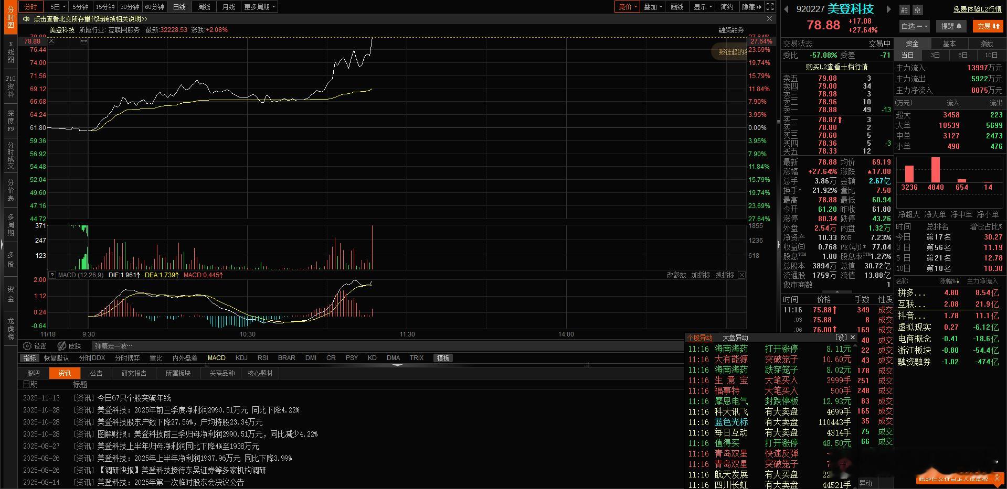Switch chart to 60分钟 period
Screen dimensions: 1007x489
click(x=154, y=7)
